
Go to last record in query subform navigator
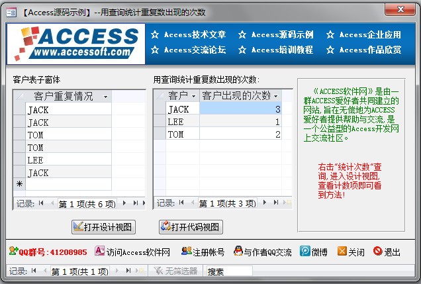click(276, 203)
